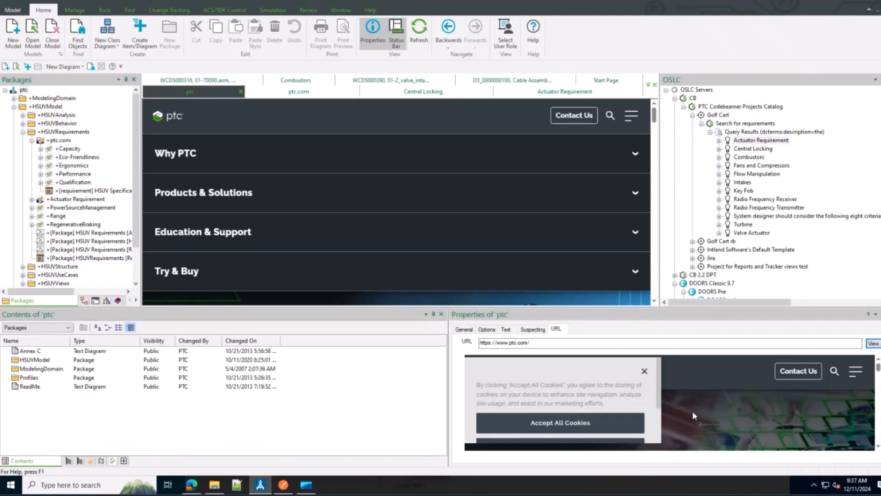Open Find Objects tool
881x496 pixels.
(78, 34)
